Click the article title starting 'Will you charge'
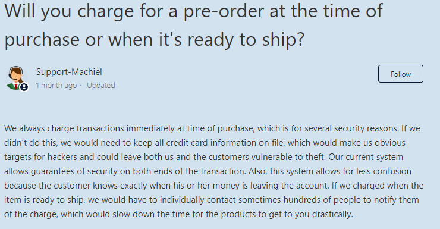Screen dimensions: 440x229 194,25
